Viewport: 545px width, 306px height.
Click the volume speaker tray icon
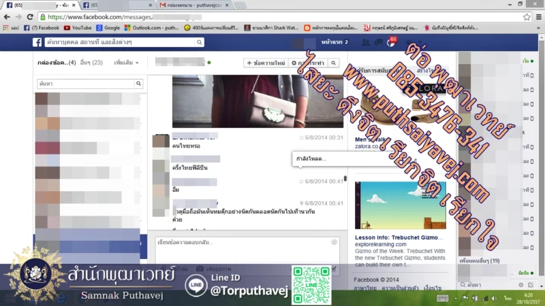(495, 299)
